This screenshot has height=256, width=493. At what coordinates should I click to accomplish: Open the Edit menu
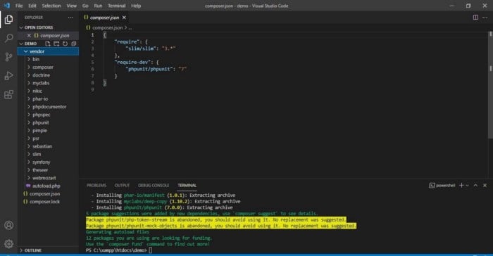click(32, 6)
